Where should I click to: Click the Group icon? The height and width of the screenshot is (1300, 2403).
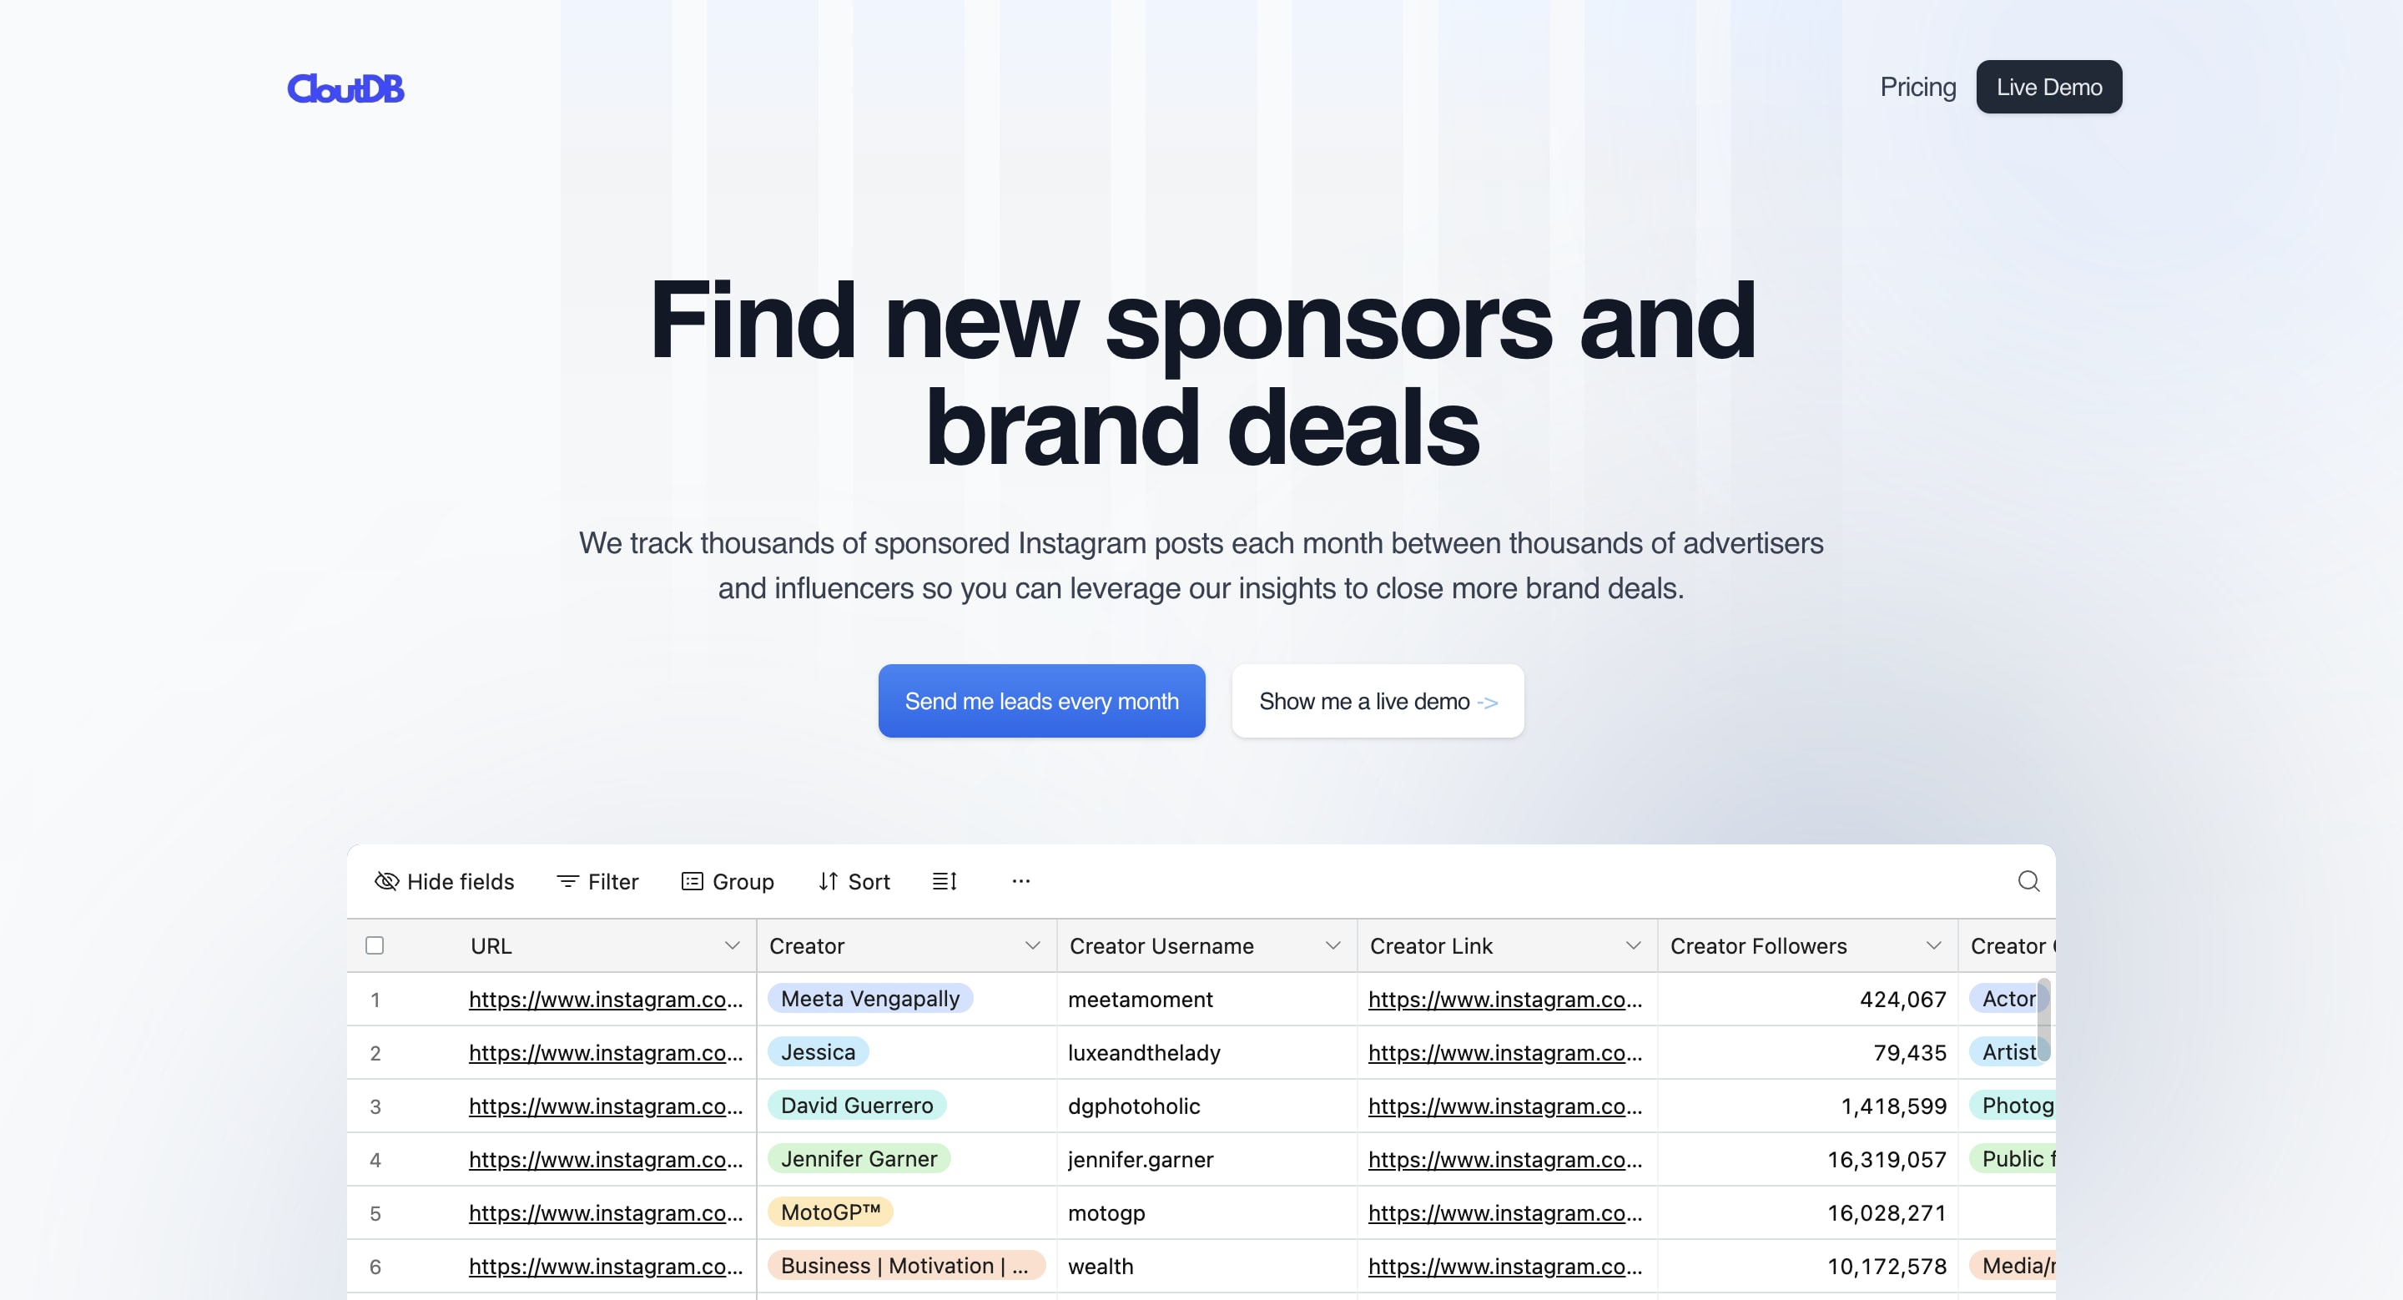[x=690, y=880]
